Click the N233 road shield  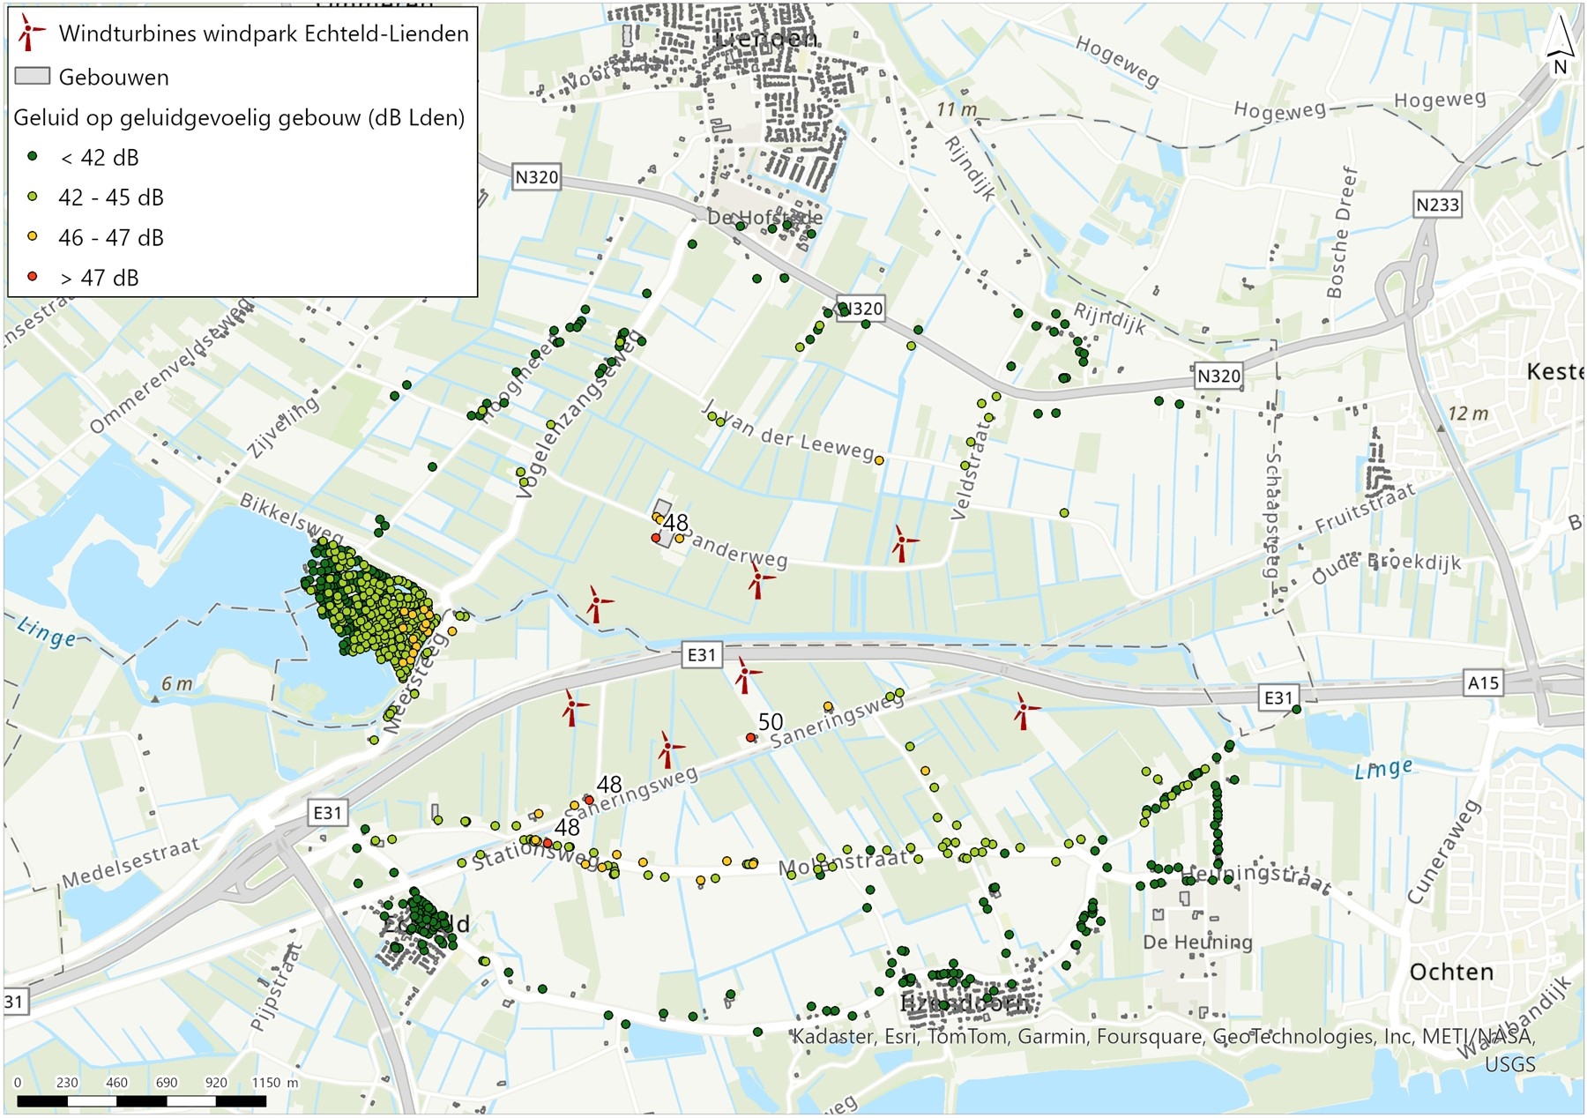coord(1437,205)
